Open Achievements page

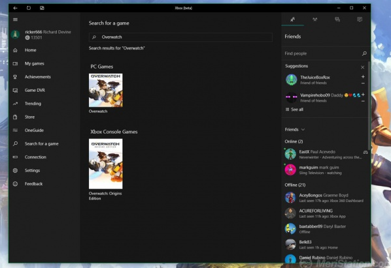click(x=38, y=77)
